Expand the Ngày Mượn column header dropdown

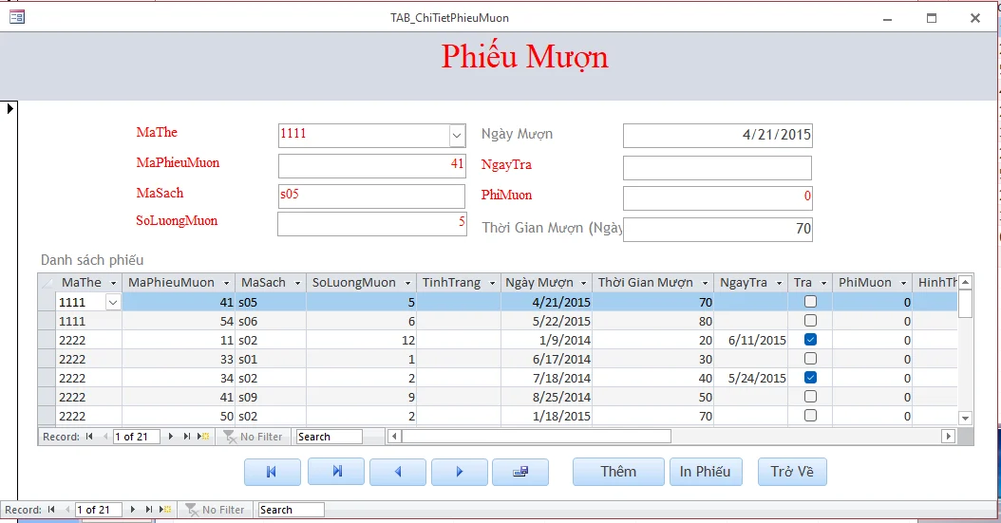[x=585, y=283]
